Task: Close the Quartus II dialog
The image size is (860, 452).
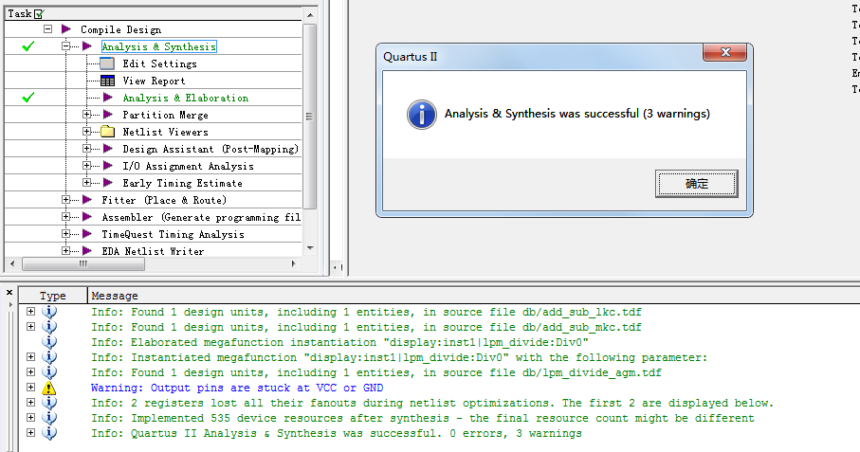Action: point(725,53)
